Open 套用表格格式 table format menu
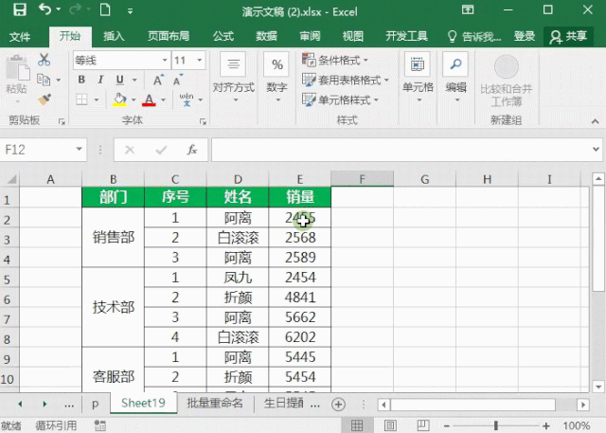This screenshot has width=606, height=433. 345,80
